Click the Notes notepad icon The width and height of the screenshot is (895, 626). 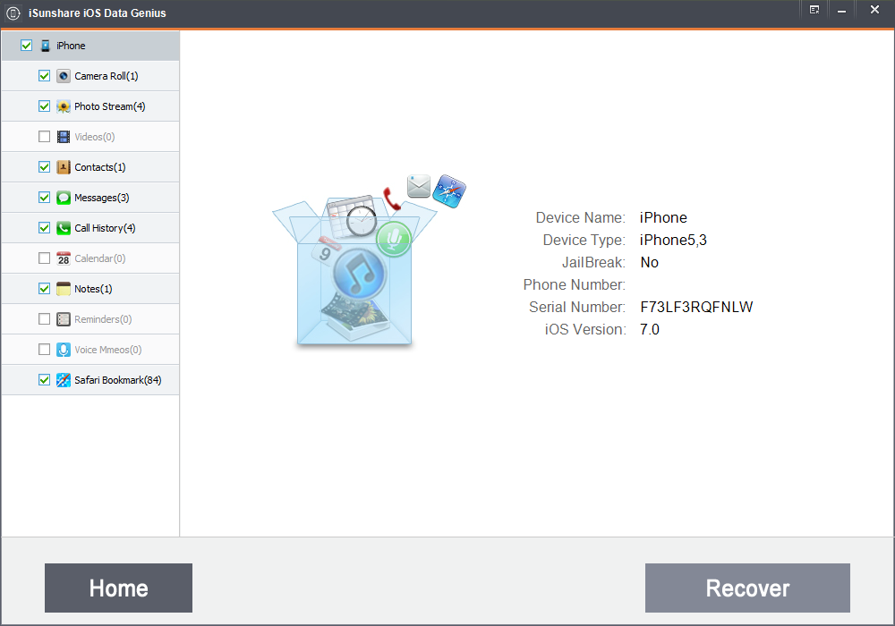(x=64, y=289)
